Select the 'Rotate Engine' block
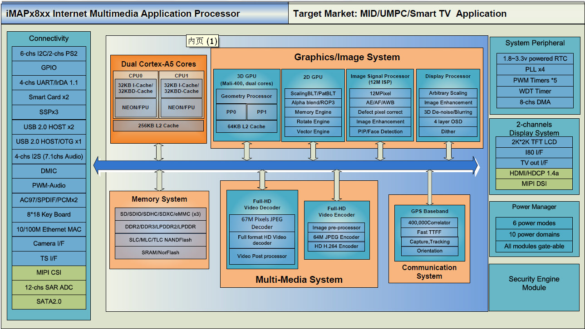 (x=313, y=122)
